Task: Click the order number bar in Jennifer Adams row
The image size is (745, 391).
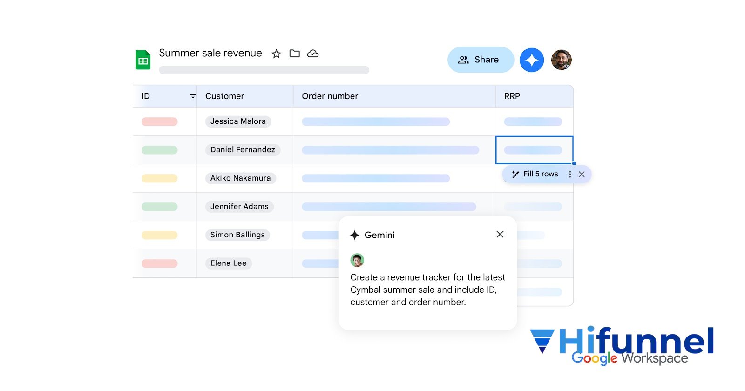Action: point(389,207)
